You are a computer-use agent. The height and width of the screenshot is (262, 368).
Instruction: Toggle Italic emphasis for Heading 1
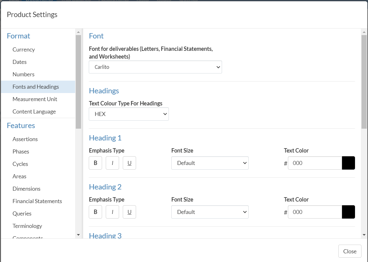point(112,163)
